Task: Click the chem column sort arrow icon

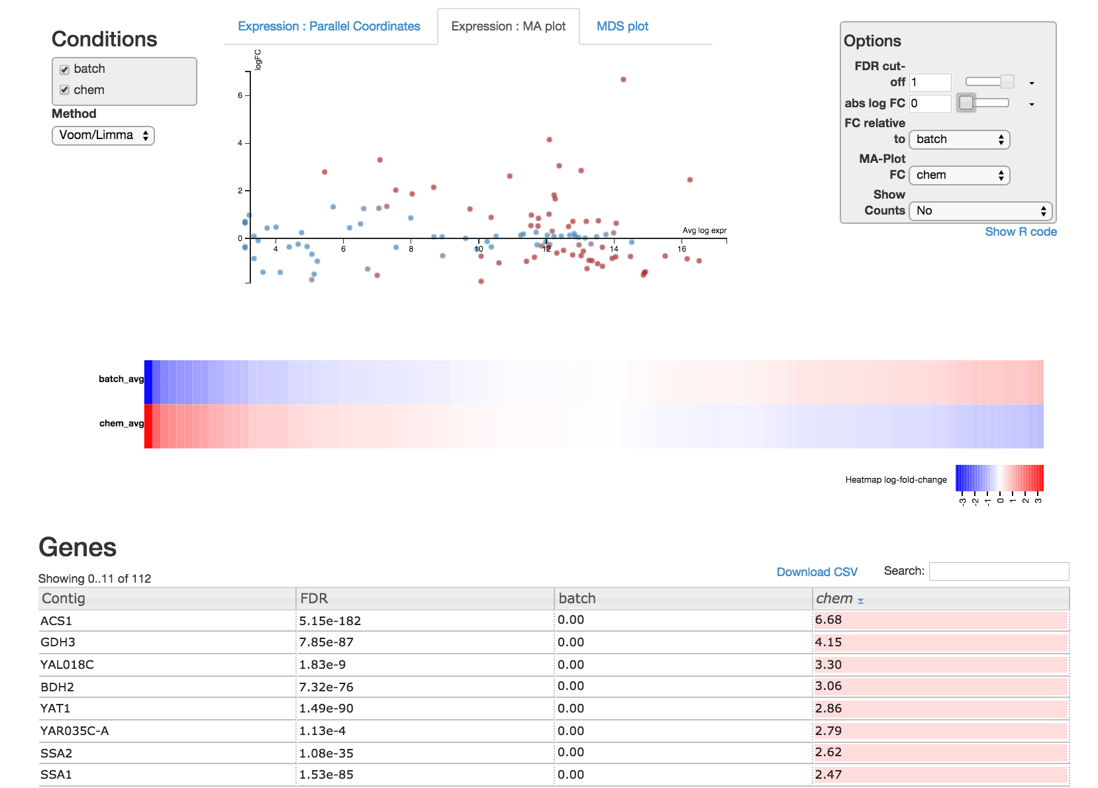Action: (x=860, y=601)
